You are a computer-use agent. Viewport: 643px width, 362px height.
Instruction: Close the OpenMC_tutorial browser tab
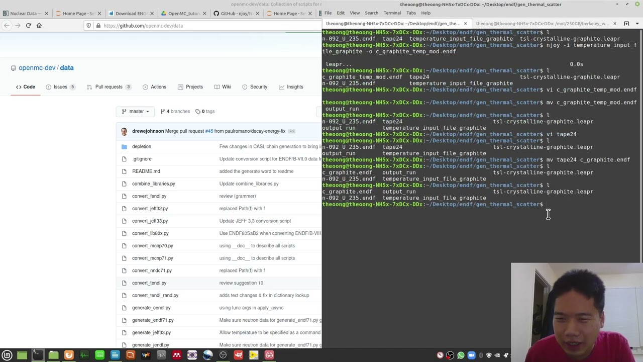[x=204, y=14]
